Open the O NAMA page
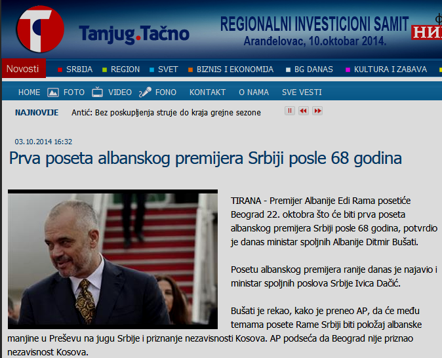 coord(253,92)
